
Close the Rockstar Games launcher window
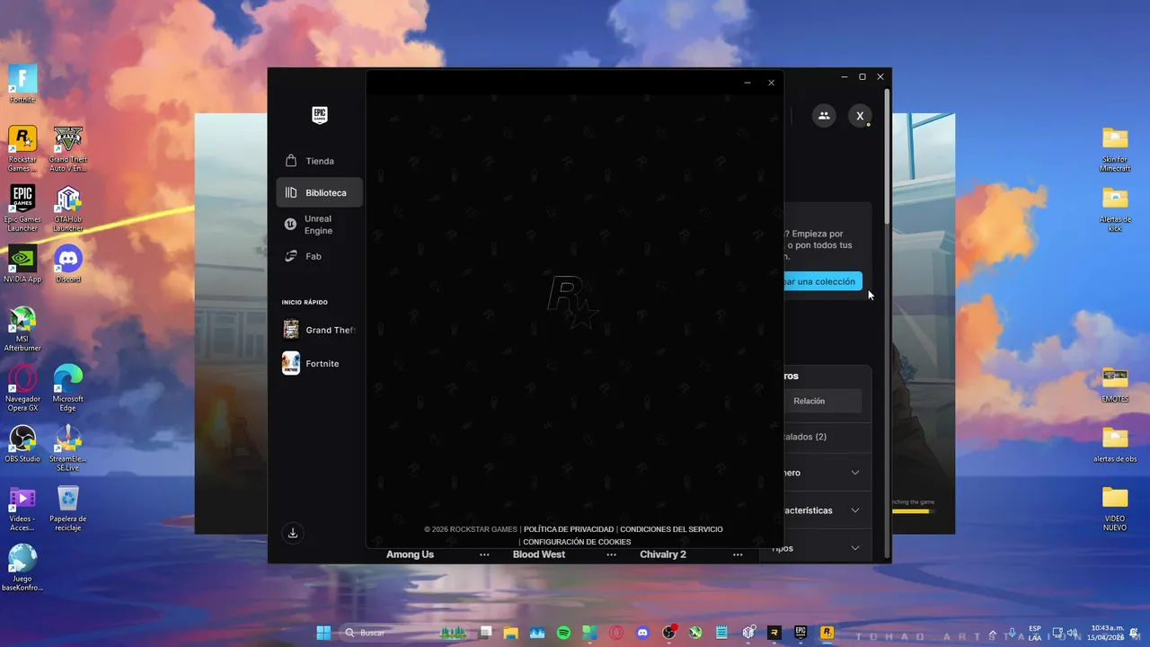tap(771, 83)
